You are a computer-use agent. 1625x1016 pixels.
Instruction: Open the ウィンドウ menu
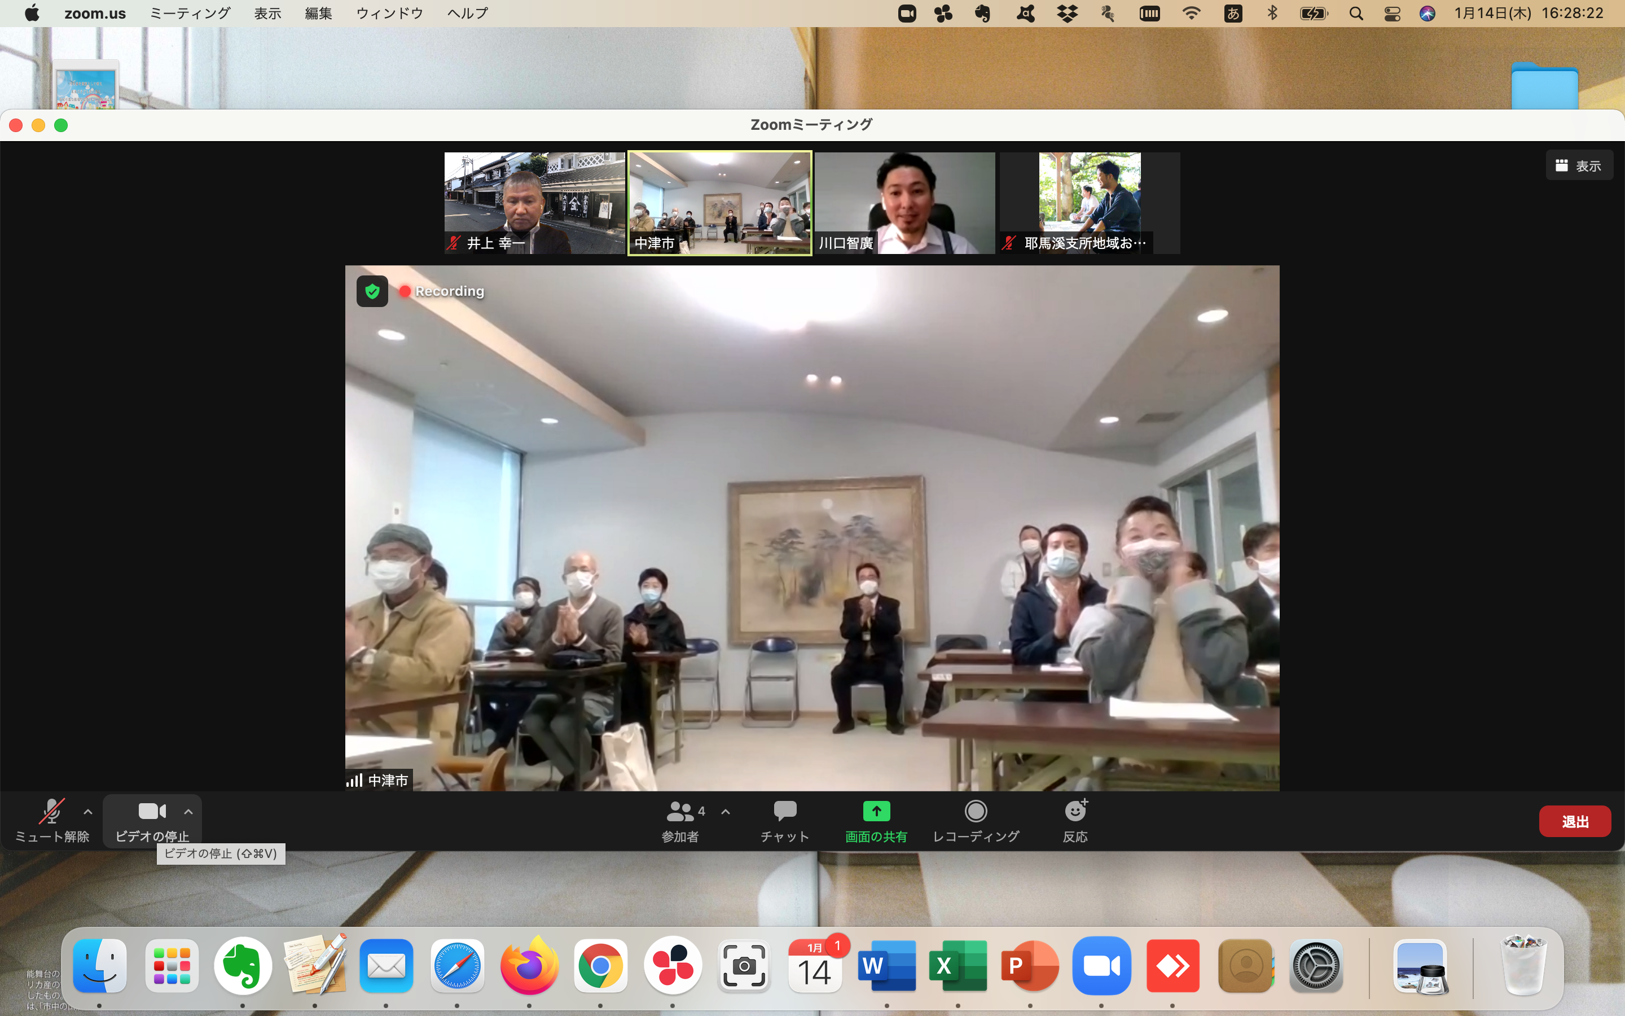(389, 14)
